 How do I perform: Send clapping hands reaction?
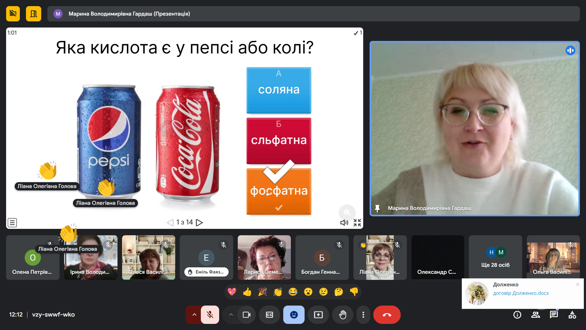tap(278, 292)
